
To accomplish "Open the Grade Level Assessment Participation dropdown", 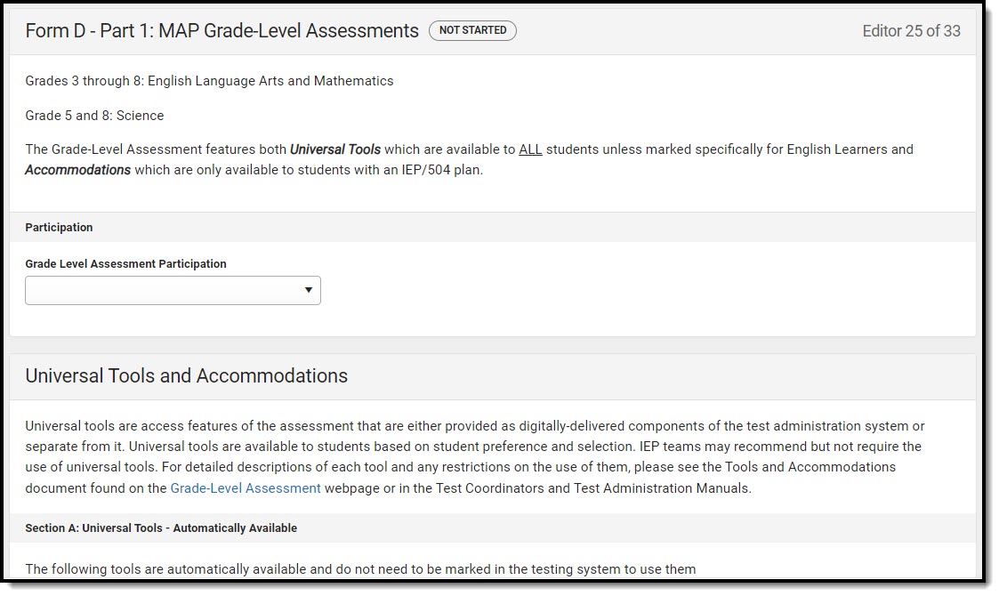I will 165,291.
